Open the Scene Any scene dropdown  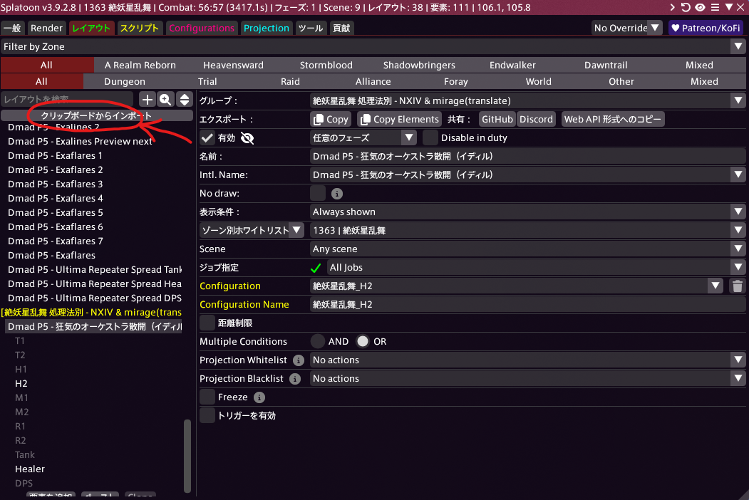(527, 249)
